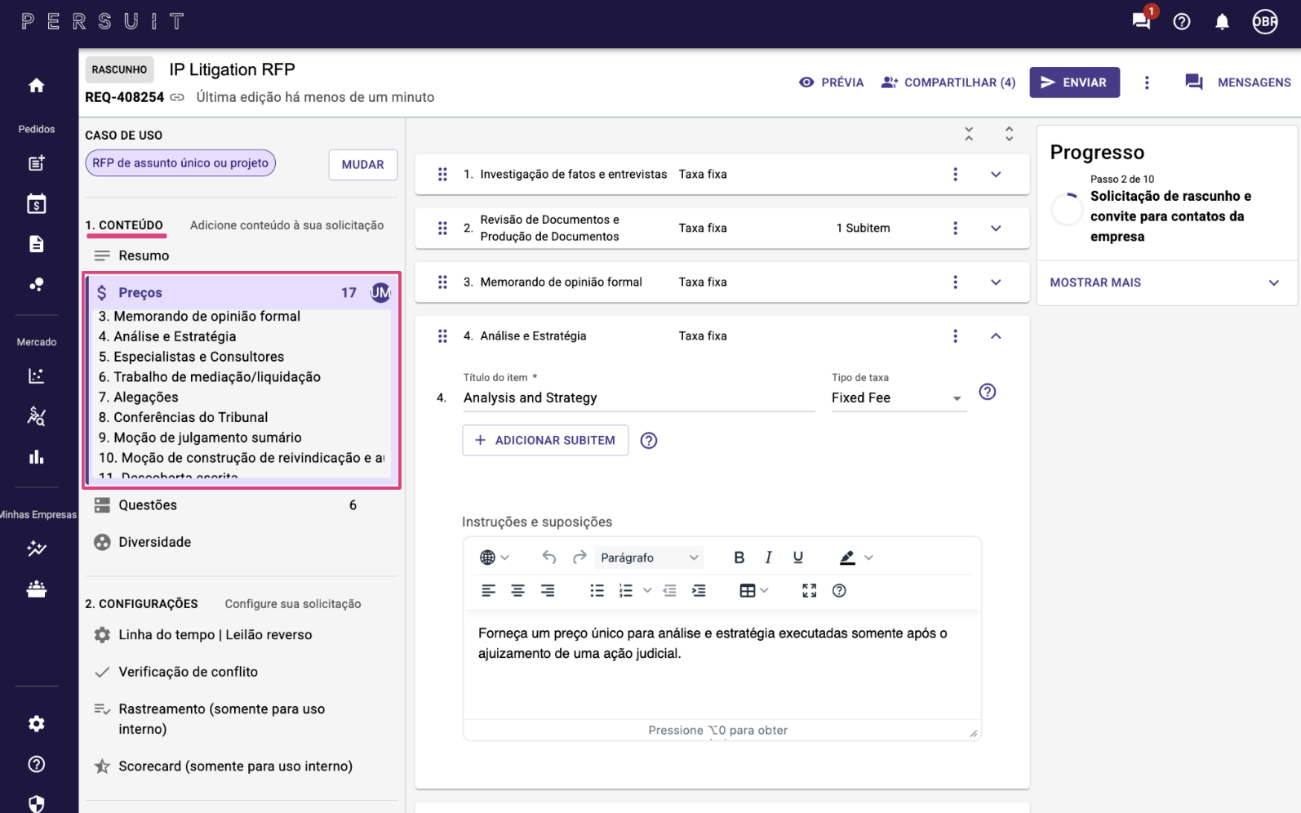
Task: Collapse item 4 Análise e Estratégia
Action: click(x=996, y=336)
